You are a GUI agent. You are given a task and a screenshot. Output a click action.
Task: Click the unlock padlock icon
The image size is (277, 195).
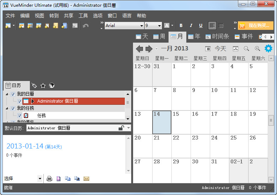tap(121, 128)
